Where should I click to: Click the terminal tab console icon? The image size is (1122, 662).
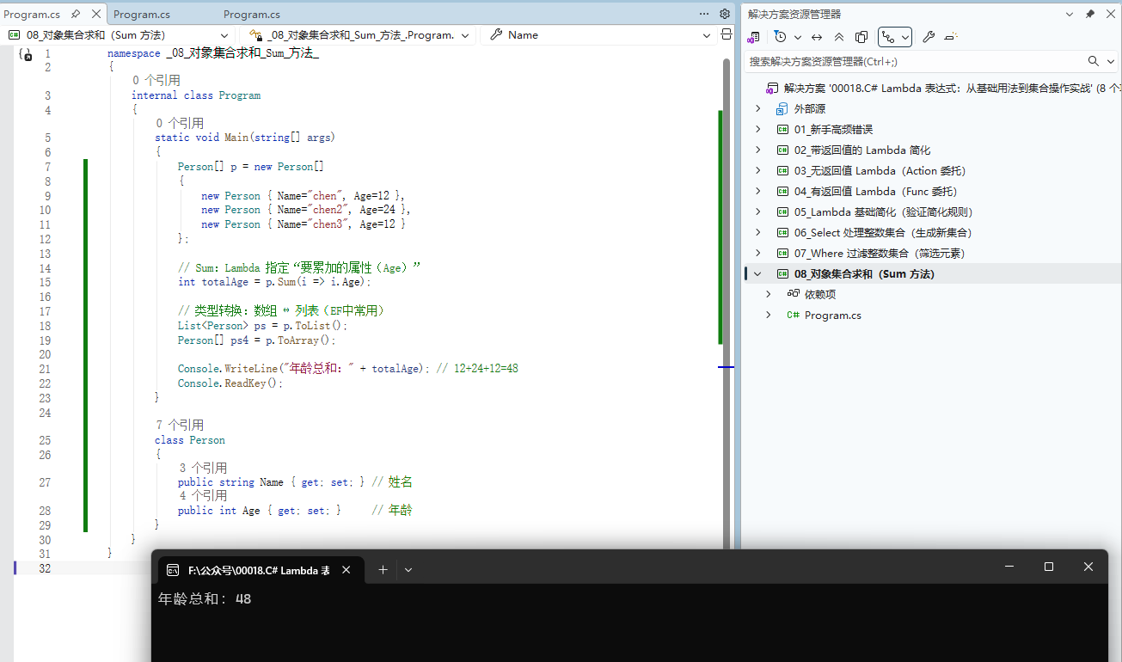pos(173,569)
